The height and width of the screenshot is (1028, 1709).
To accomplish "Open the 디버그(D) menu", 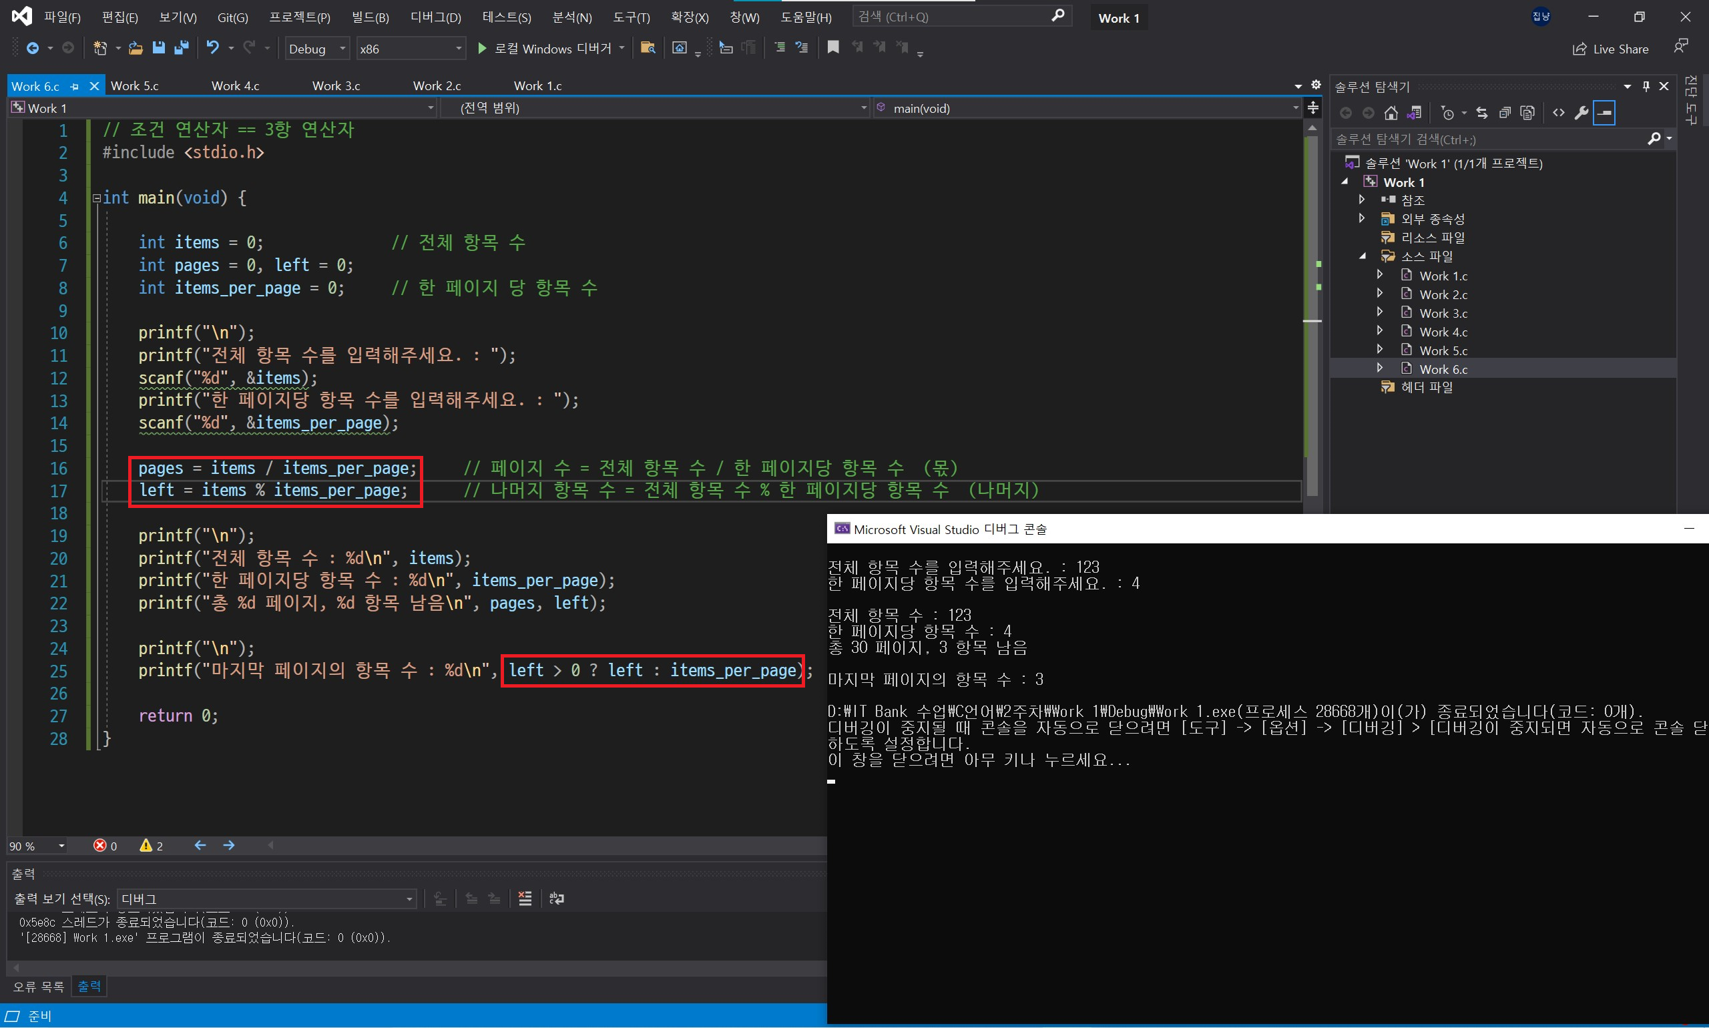I will (435, 17).
